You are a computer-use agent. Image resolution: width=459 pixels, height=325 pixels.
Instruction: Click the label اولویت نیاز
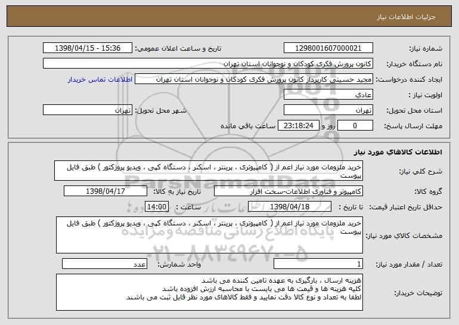(426, 95)
